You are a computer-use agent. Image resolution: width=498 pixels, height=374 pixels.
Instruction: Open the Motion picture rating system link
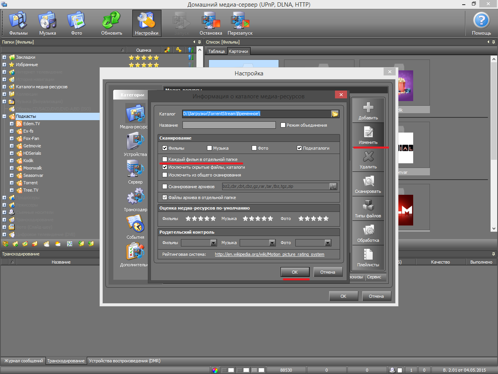[x=269, y=254]
